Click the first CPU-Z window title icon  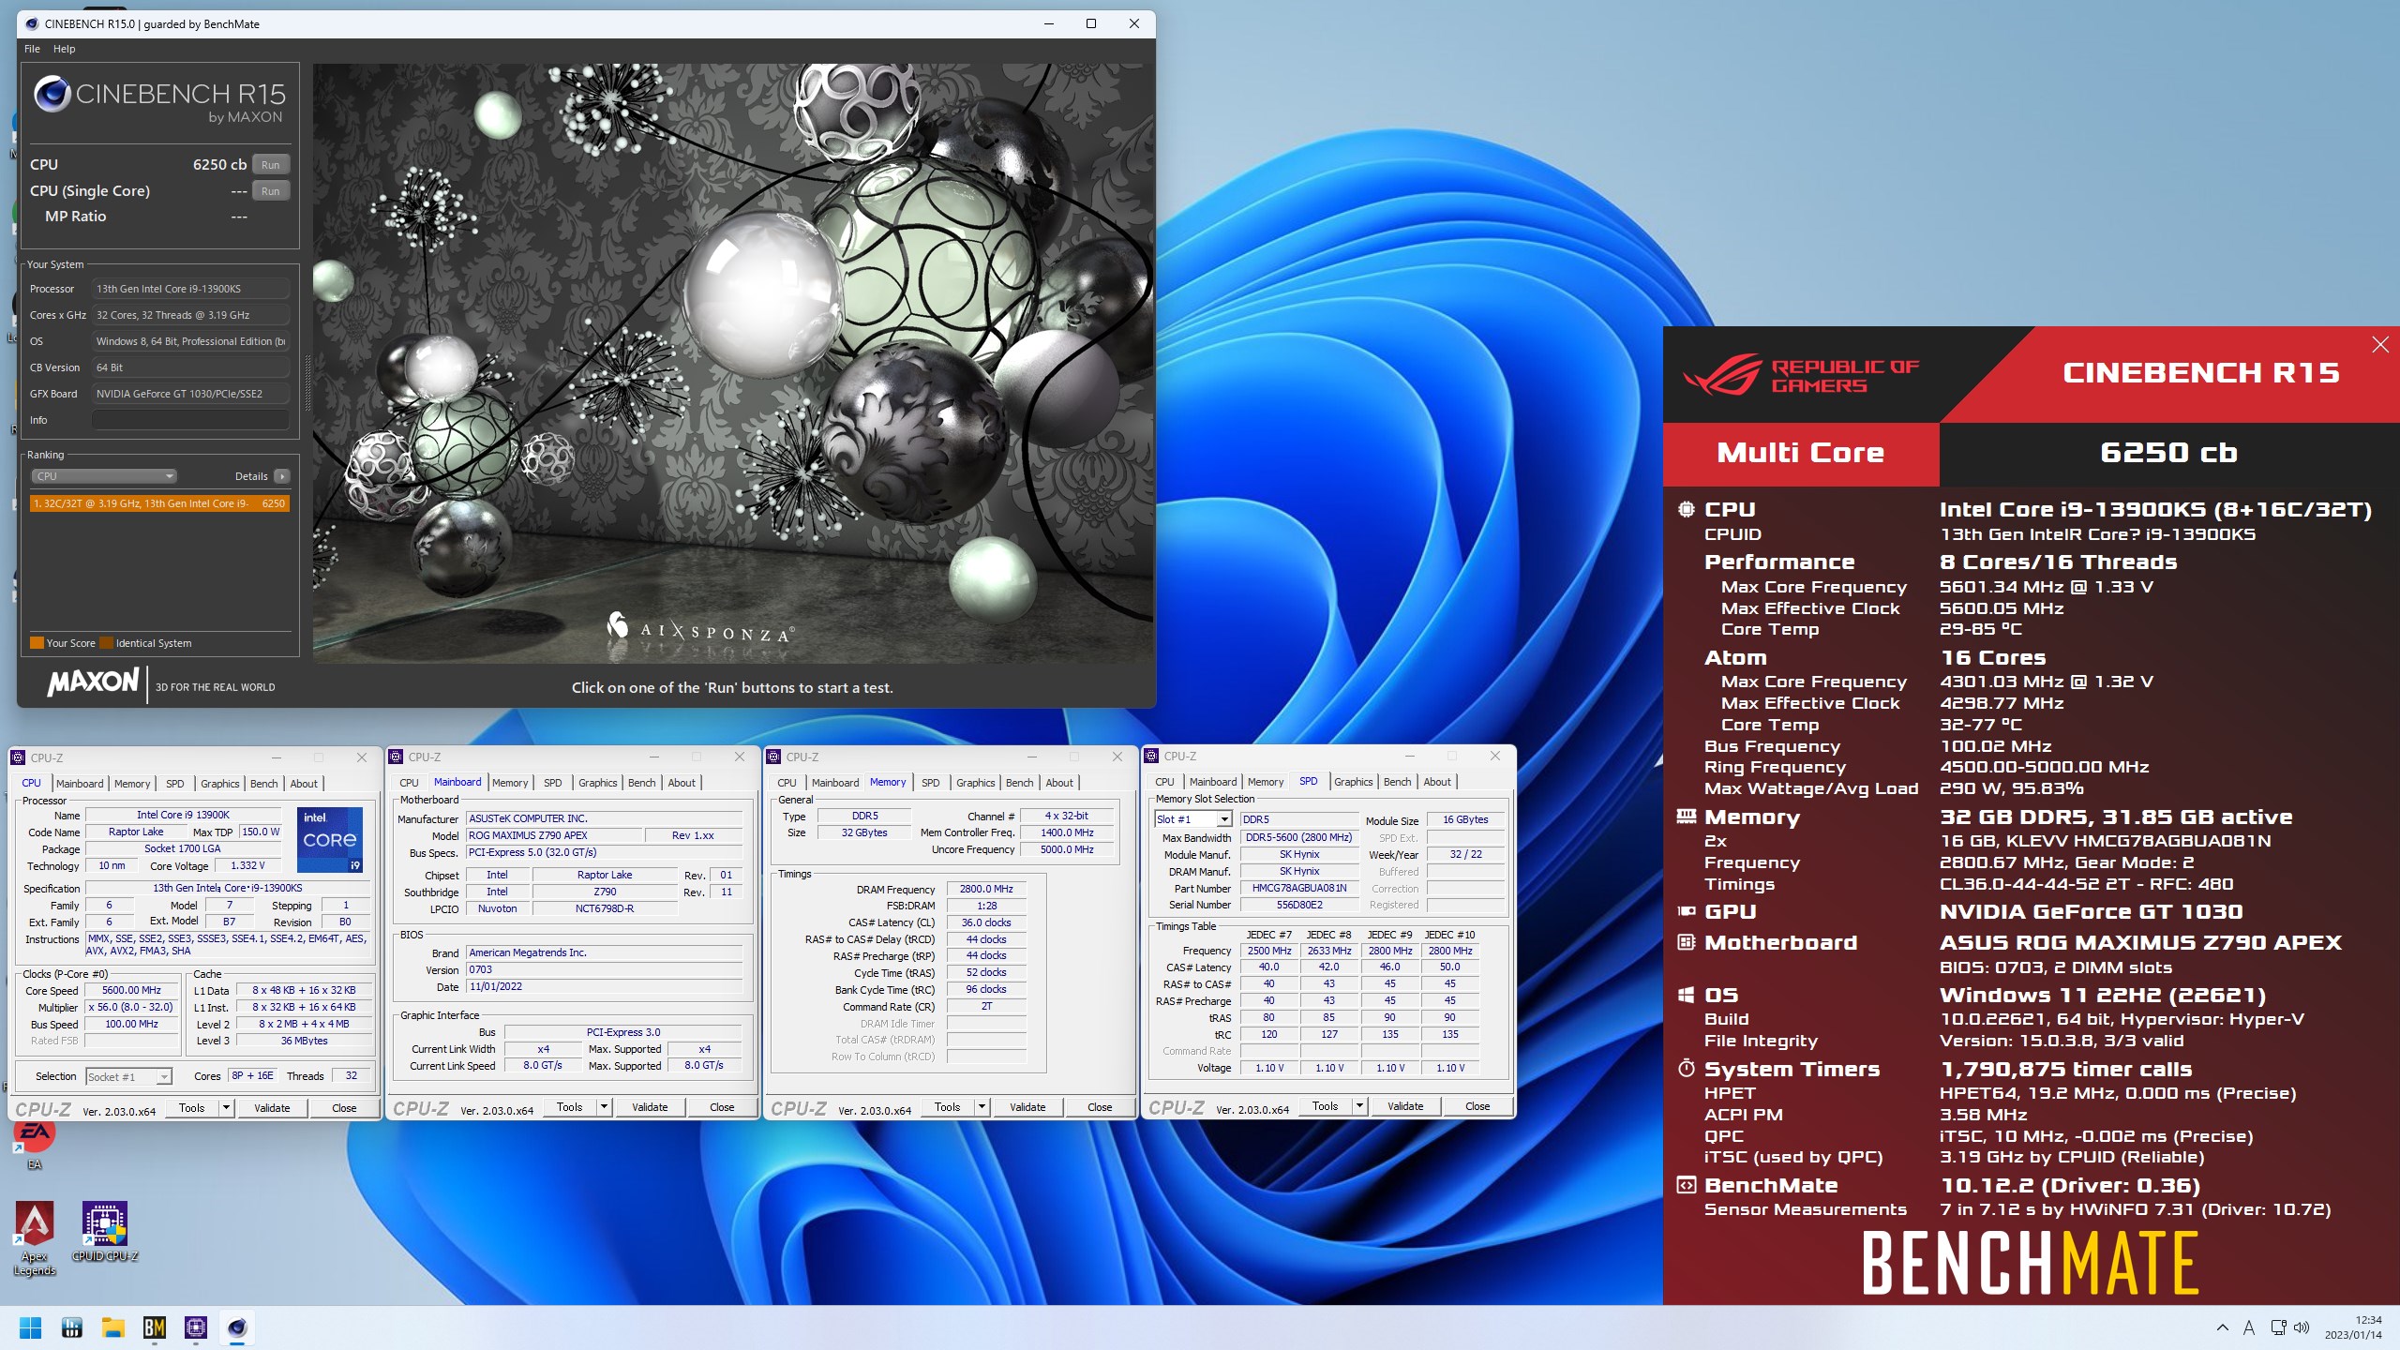pos(18,757)
